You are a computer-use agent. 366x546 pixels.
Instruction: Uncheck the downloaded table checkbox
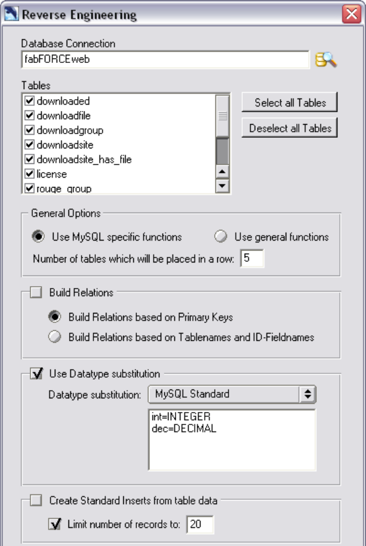[29, 101]
